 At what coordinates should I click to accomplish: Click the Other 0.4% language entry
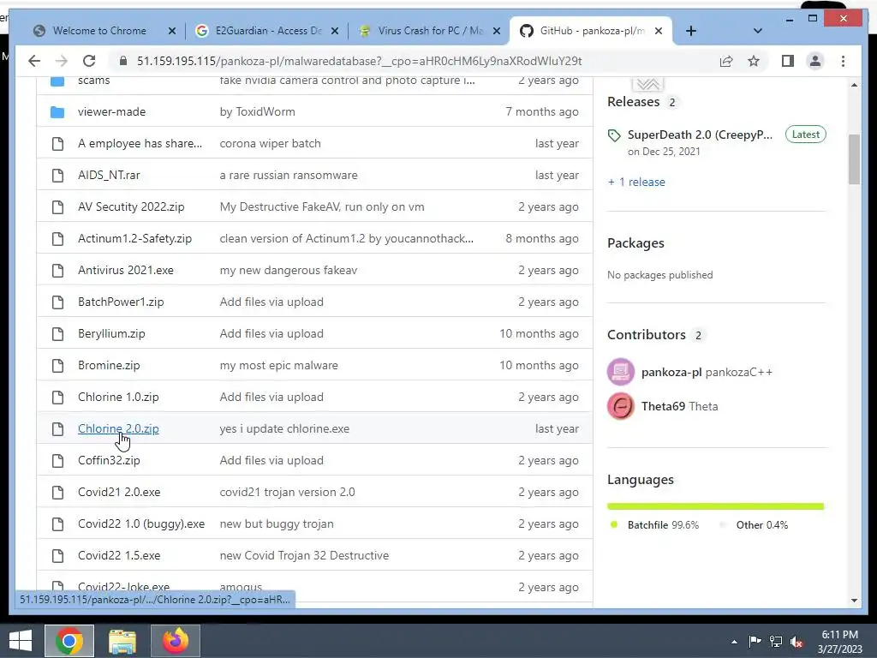(761, 525)
